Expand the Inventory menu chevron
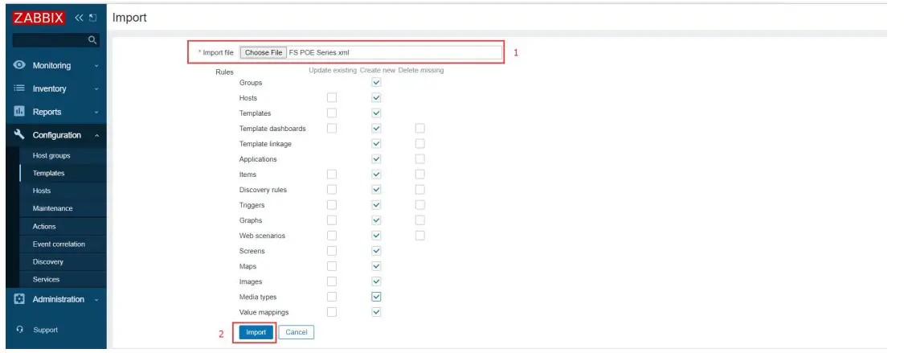 96,89
